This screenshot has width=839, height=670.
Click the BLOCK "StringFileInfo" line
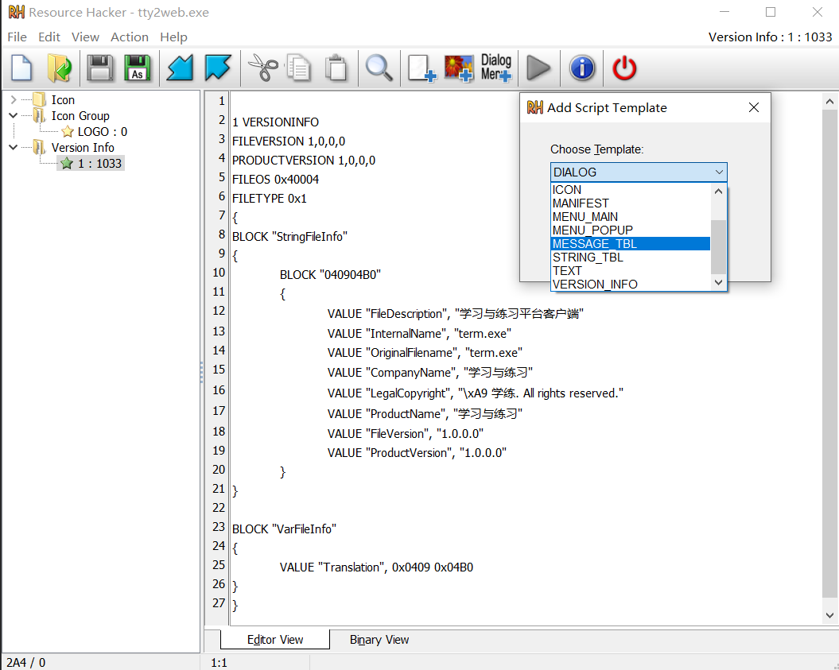(289, 236)
